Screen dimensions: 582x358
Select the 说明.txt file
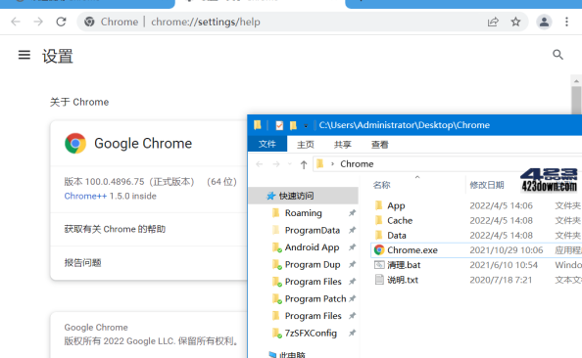click(403, 280)
